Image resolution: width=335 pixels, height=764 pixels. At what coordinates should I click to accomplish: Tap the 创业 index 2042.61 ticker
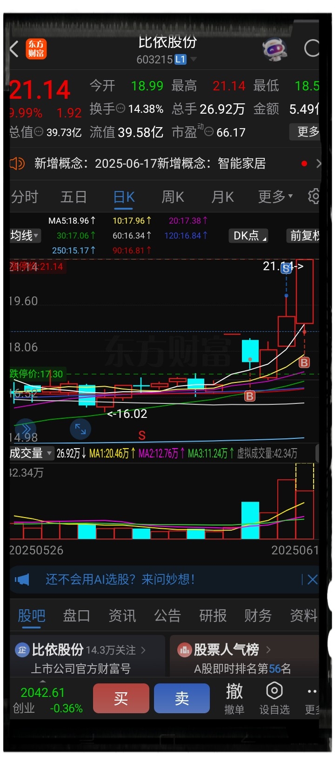(47, 700)
